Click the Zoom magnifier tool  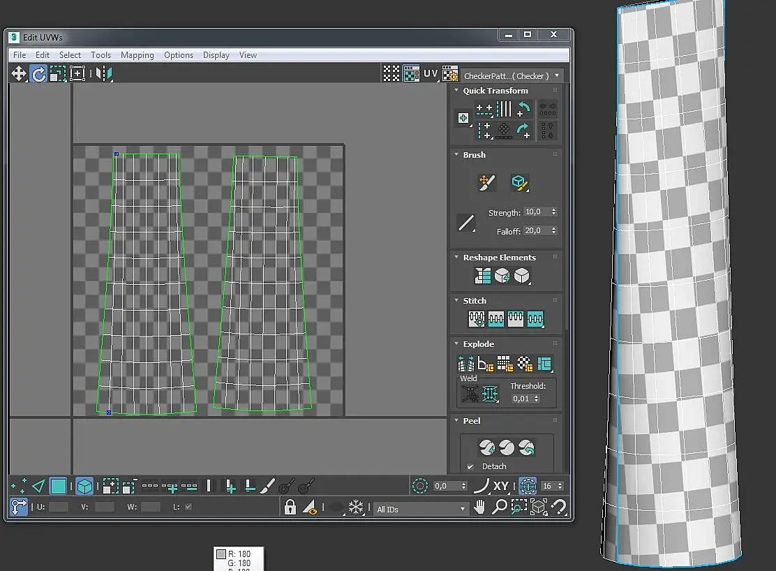499,507
